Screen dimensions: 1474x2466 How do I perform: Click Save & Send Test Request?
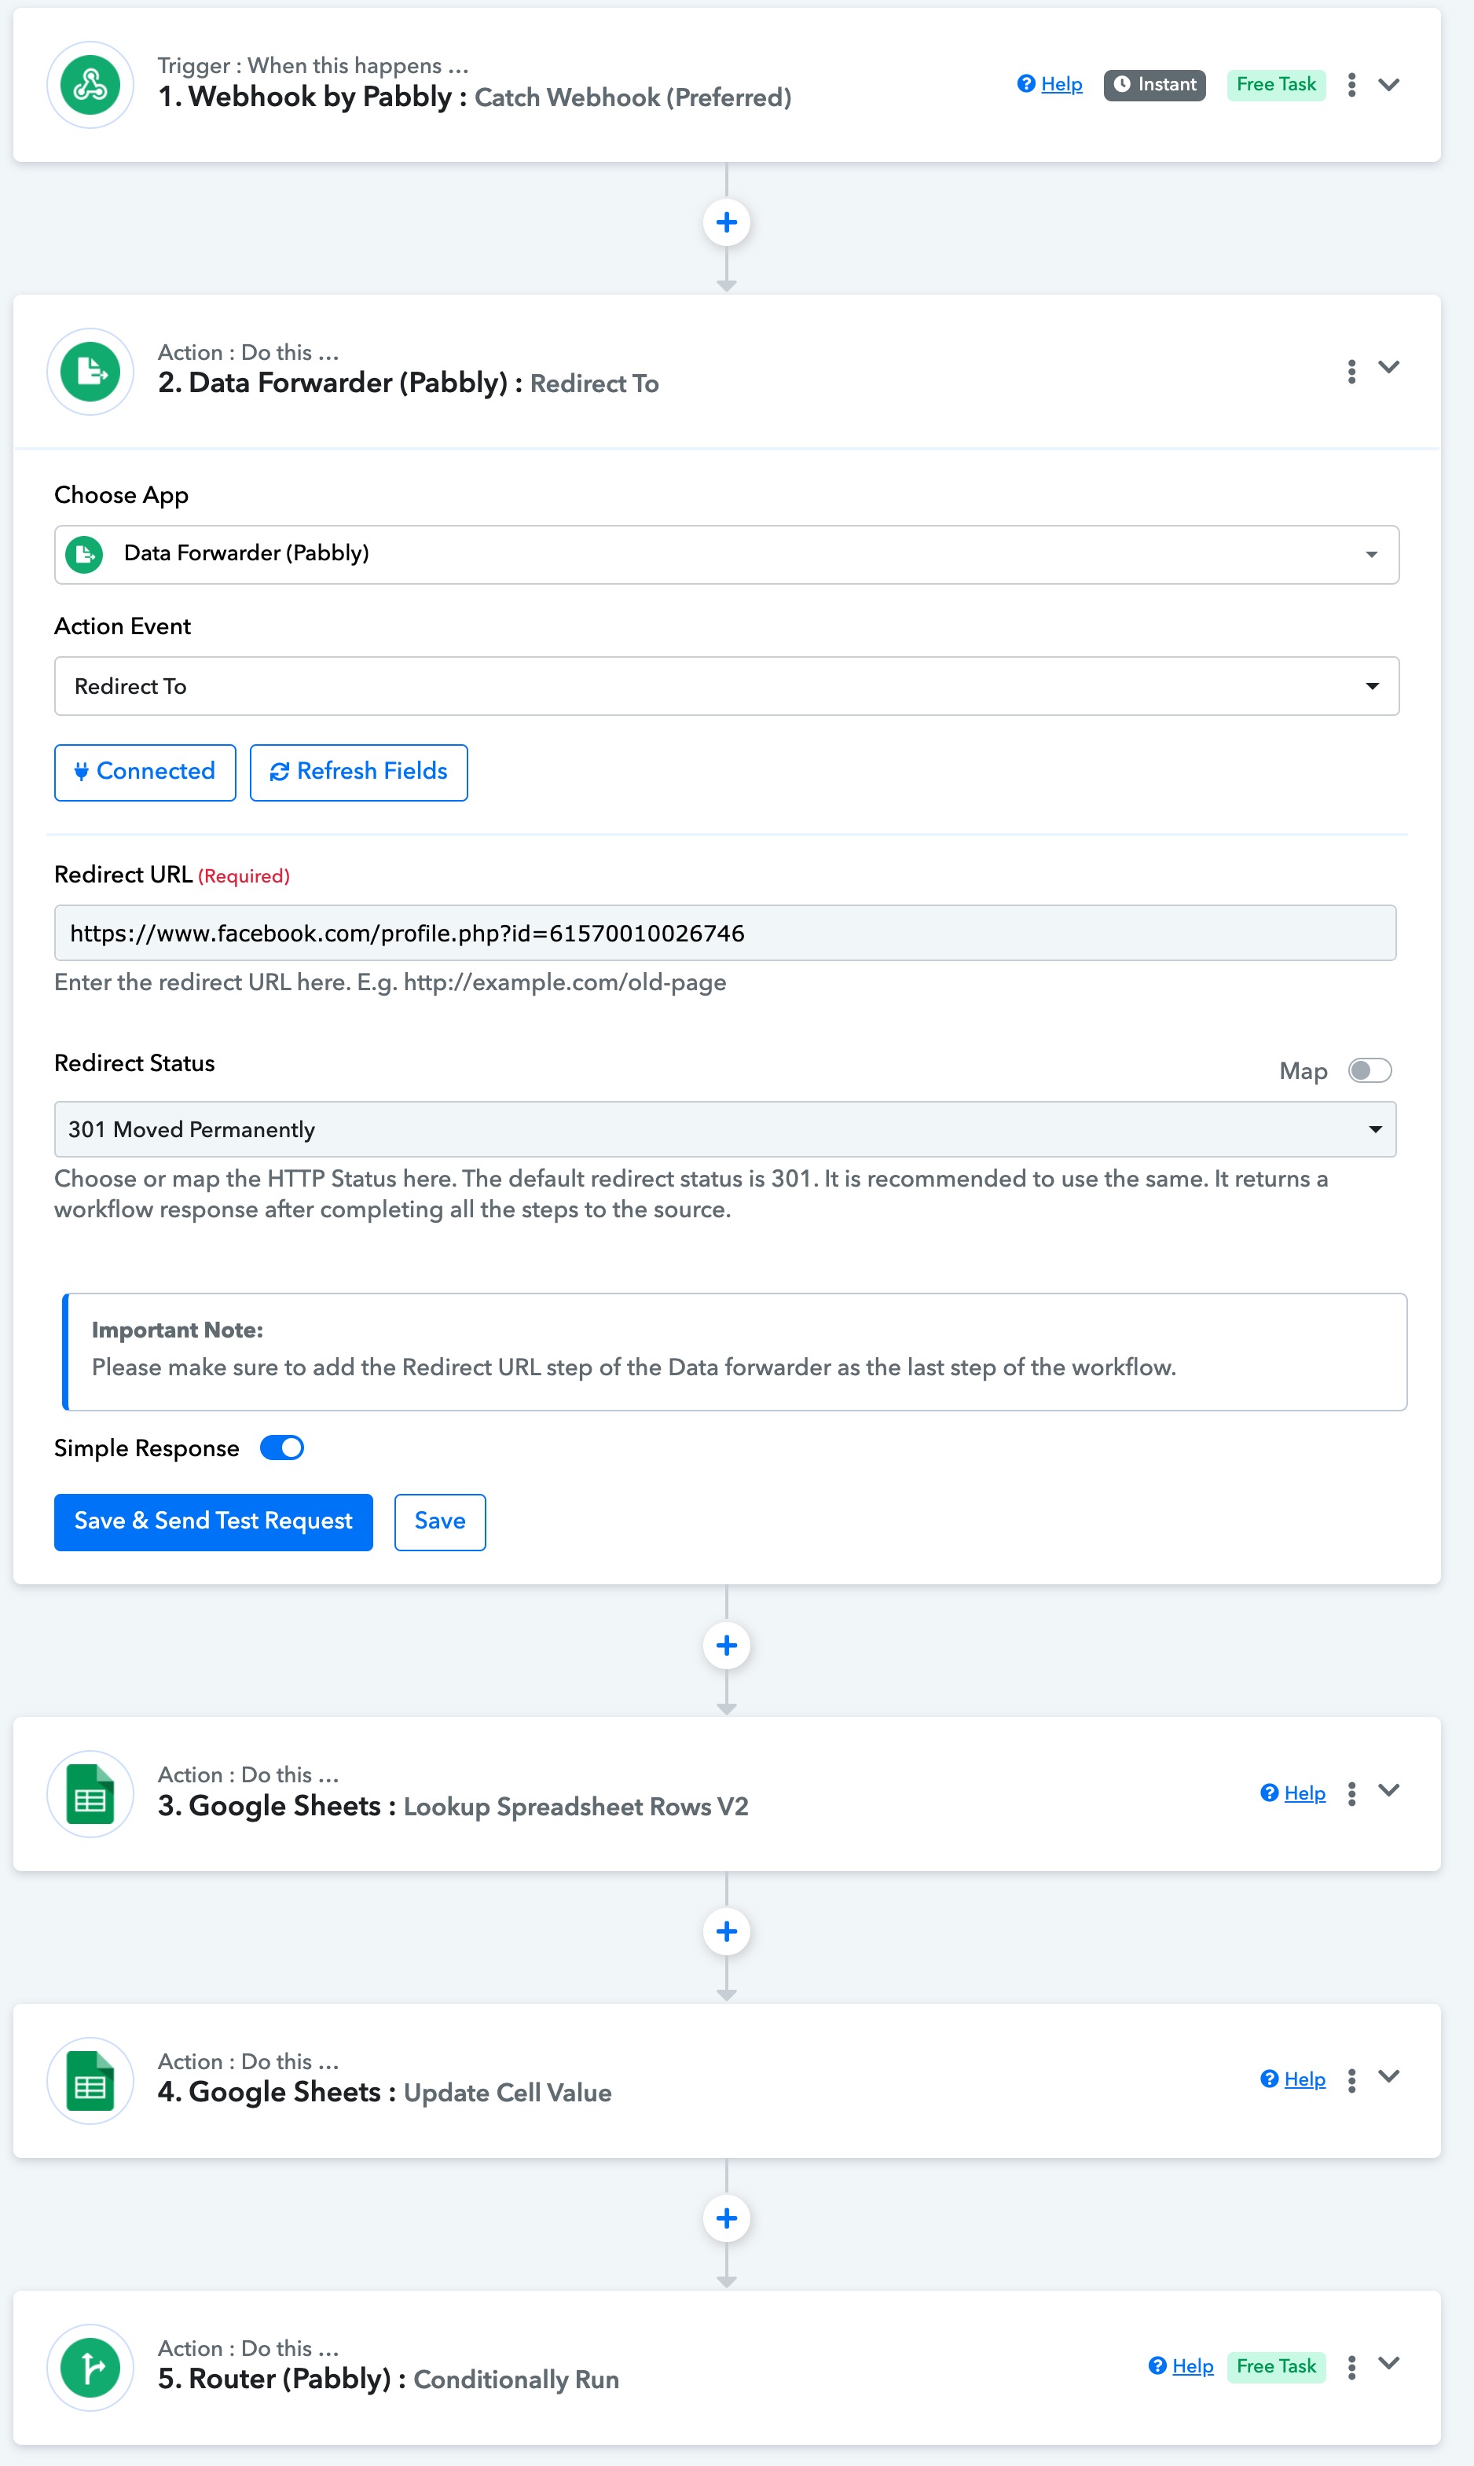214,1521
